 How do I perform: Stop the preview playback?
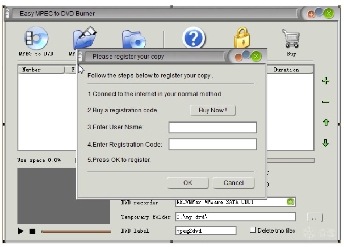[x=32, y=231]
